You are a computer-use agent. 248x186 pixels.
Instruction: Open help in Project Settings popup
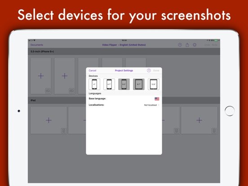tap(149, 71)
